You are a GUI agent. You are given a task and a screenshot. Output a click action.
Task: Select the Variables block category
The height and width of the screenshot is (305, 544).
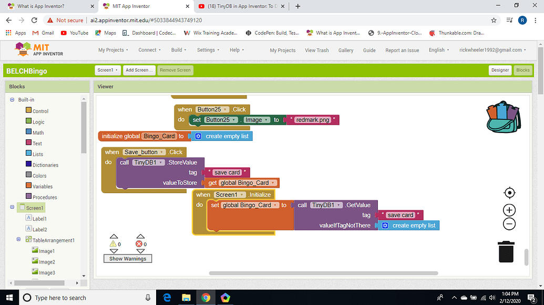[x=42, y=186]
